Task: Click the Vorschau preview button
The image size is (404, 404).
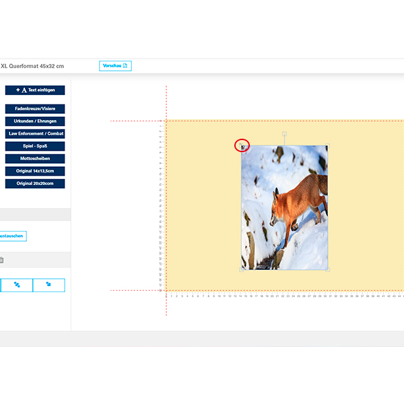Action: tap(114, 65)
